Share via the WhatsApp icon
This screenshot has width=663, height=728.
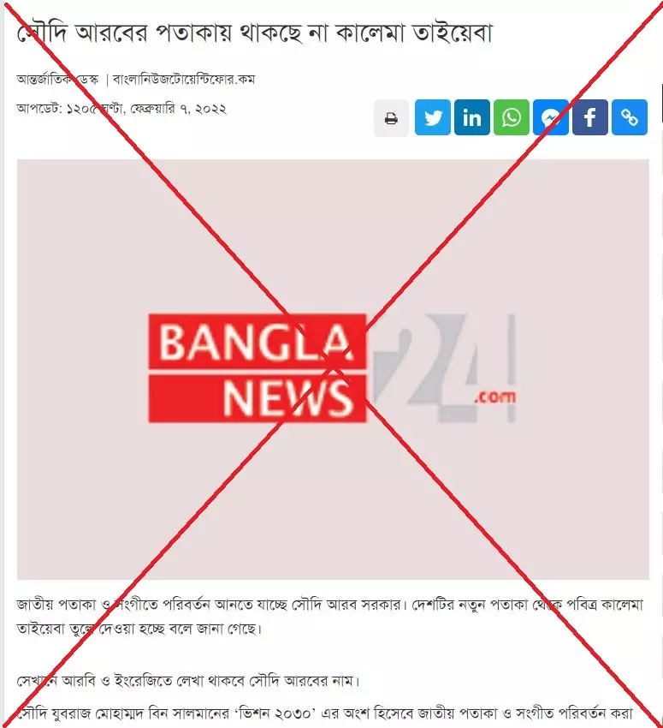512,117
